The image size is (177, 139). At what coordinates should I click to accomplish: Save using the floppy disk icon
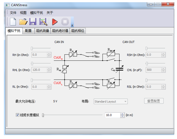pos(33,22)
